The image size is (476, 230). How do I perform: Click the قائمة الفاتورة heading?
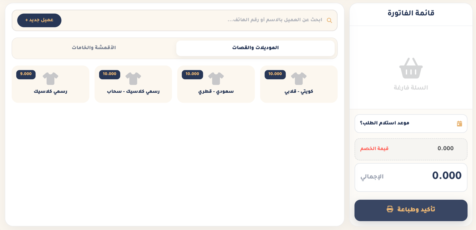point(411,13)
